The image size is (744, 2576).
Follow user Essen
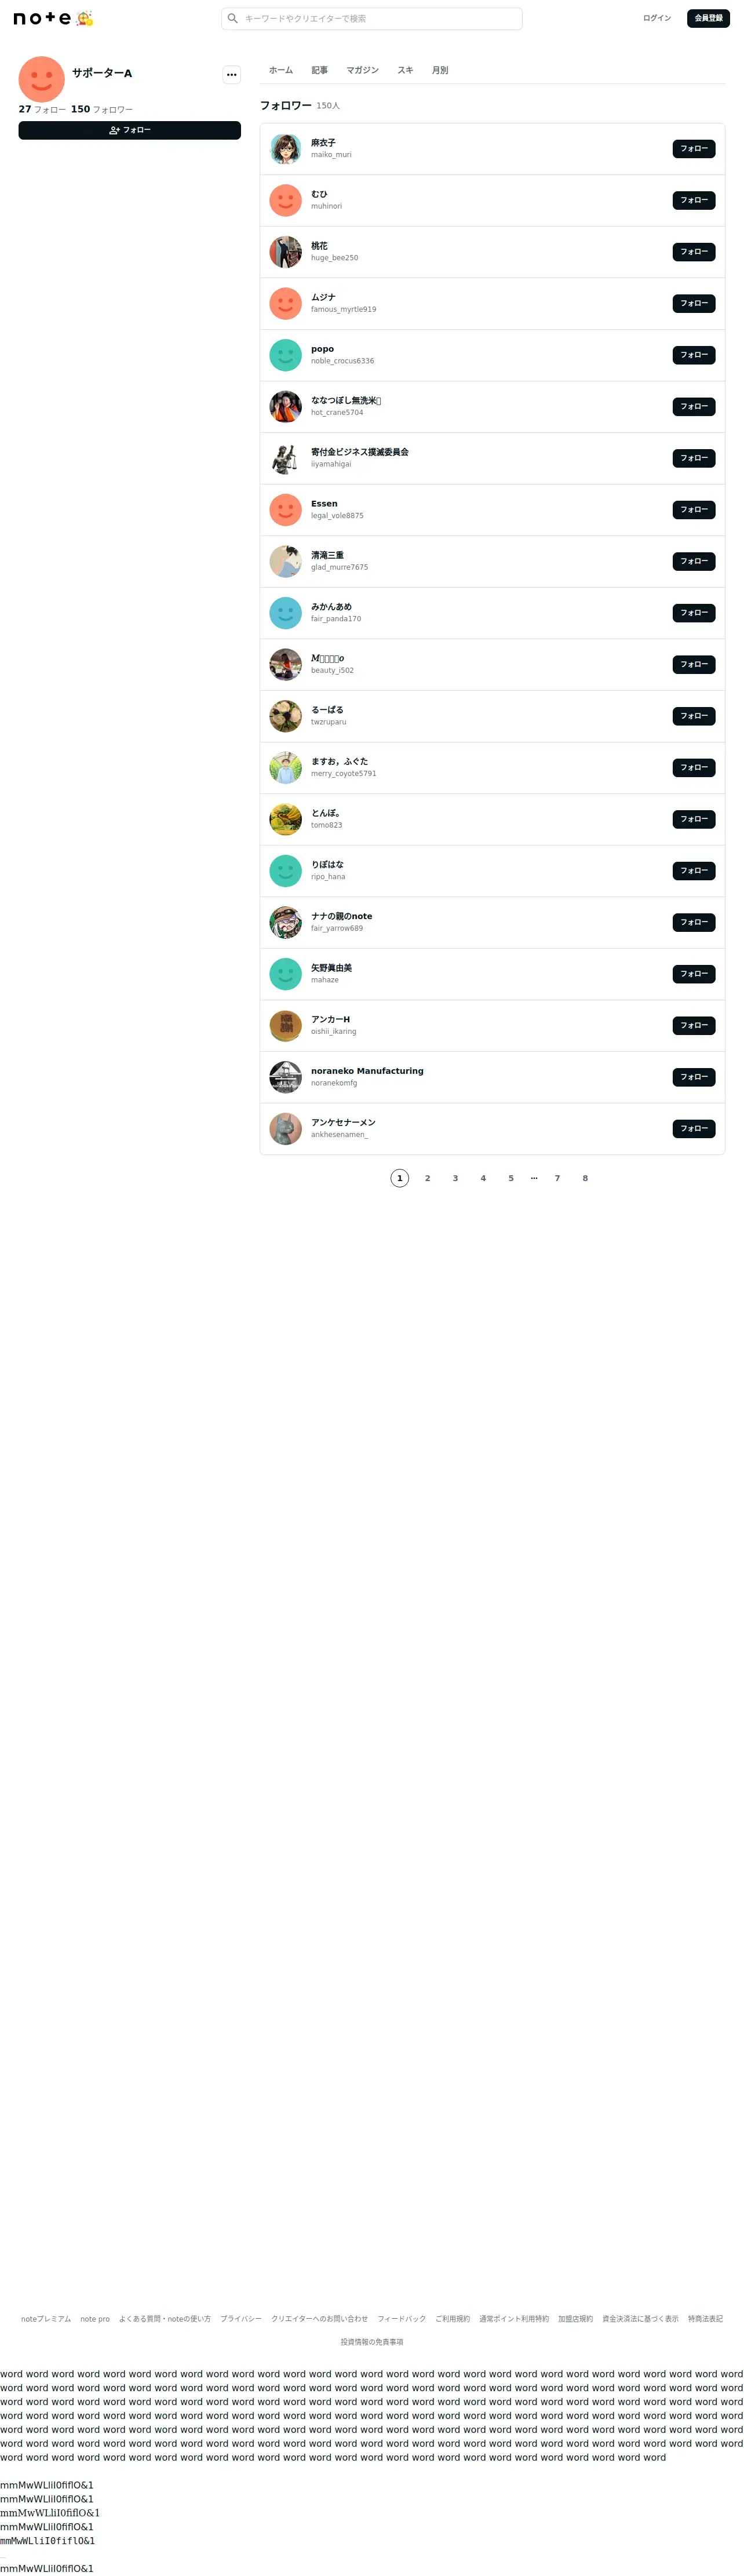click(694, 510)
